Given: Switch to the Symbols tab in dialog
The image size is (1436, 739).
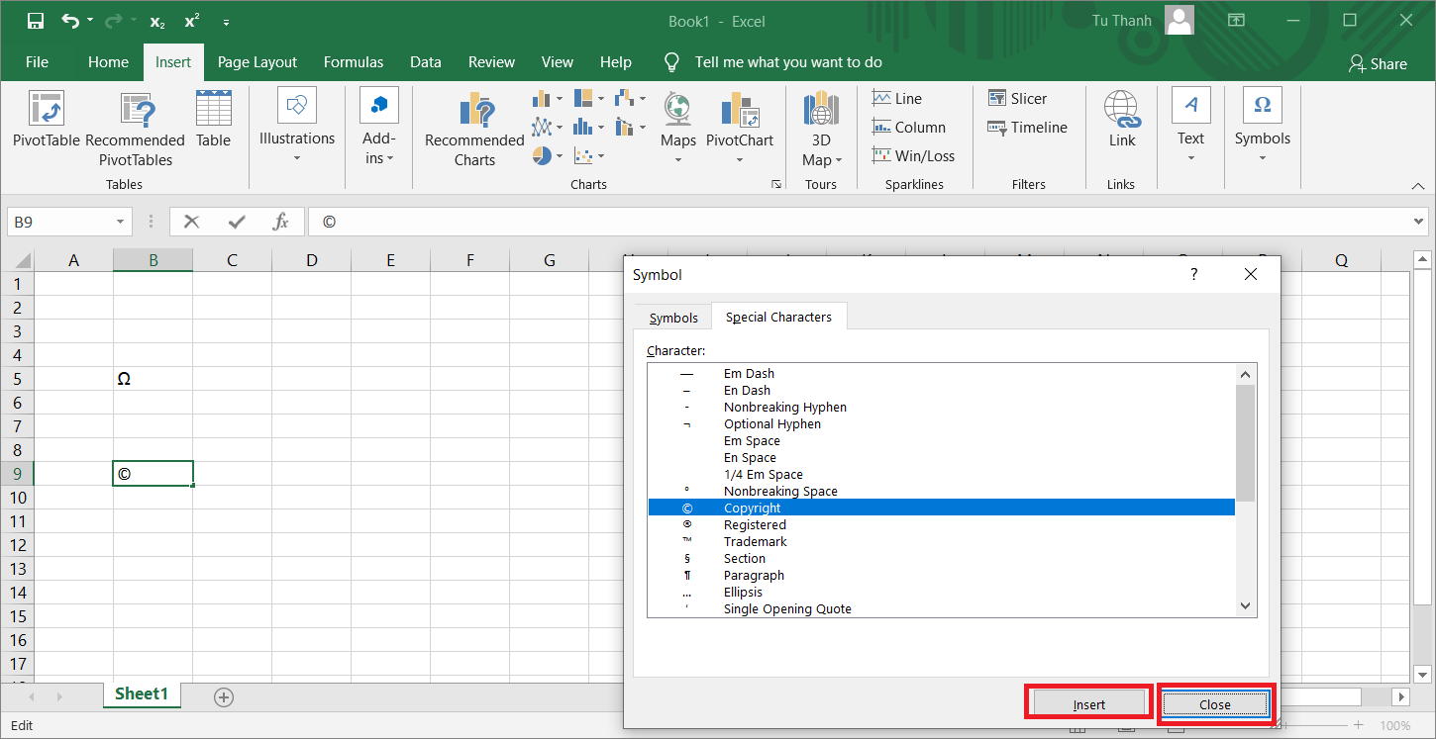Looking at the screenshot, I should pos(673,318).
